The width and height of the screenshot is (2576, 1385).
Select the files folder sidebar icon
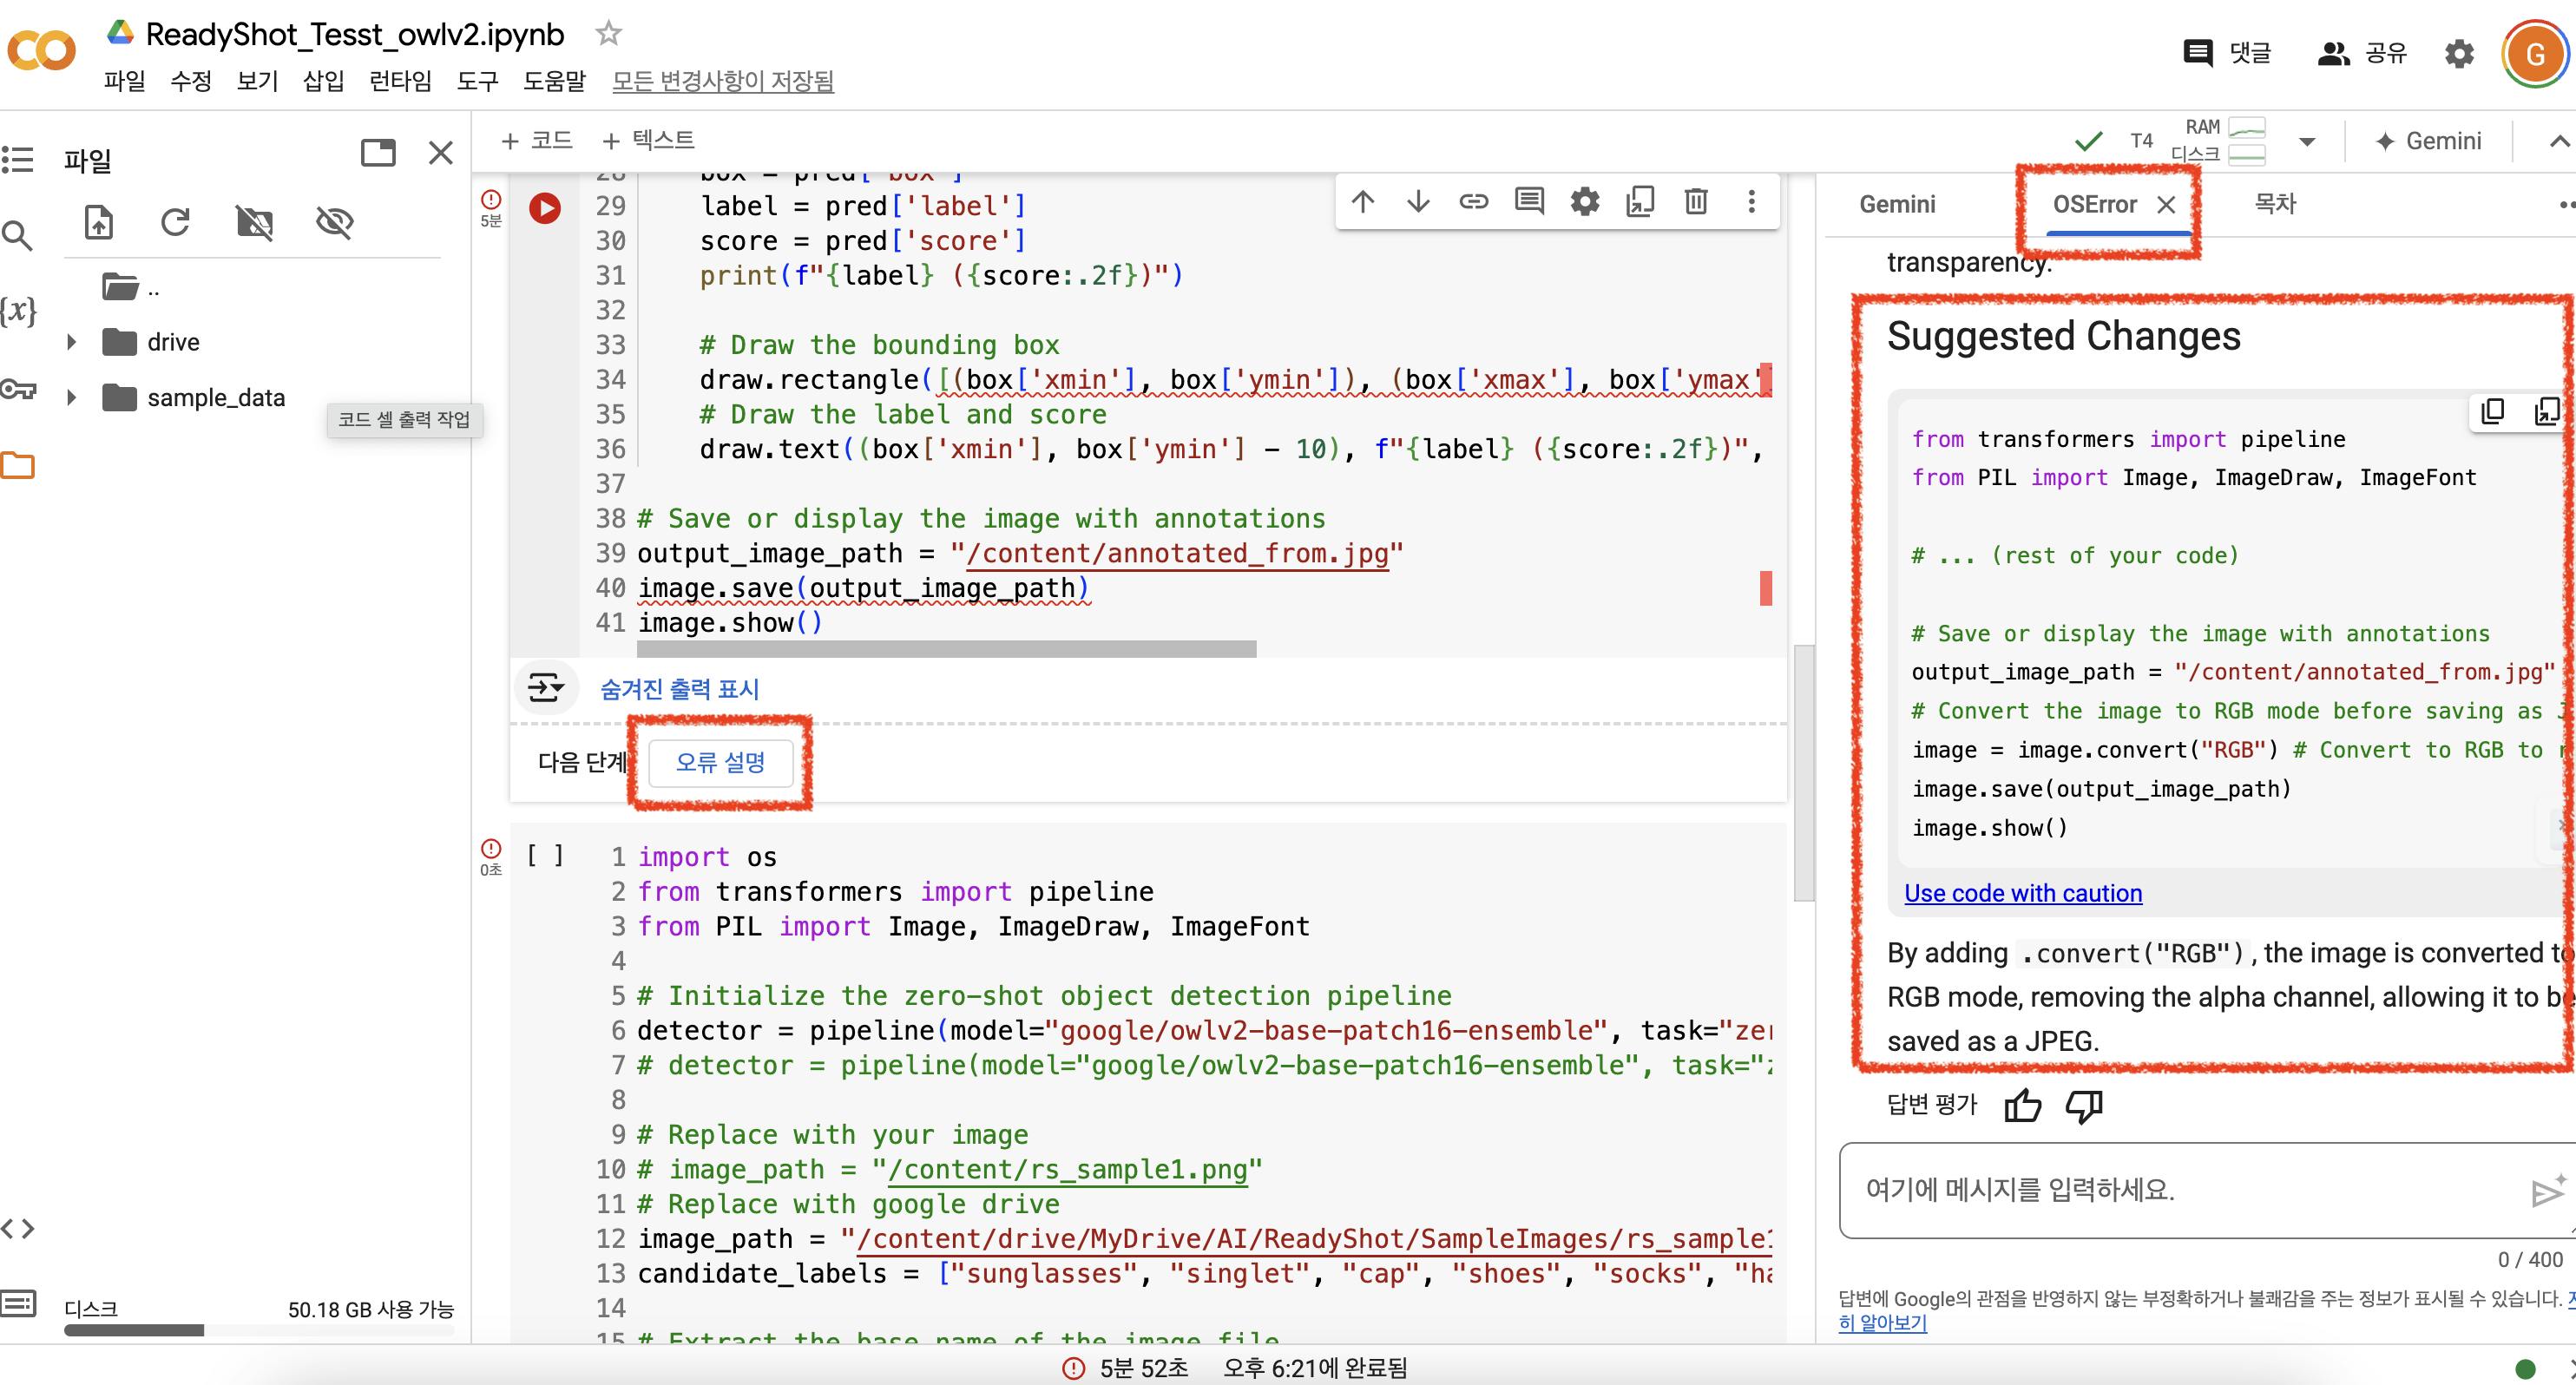click(x=18, y=465)
